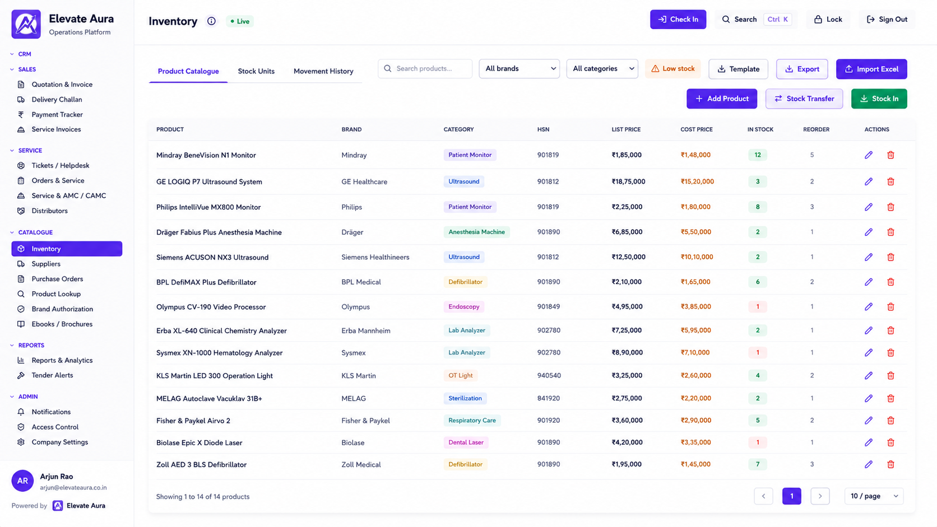
Task: Collapse the SERVICE sidebar section
Action: click(x=26, y=151)
